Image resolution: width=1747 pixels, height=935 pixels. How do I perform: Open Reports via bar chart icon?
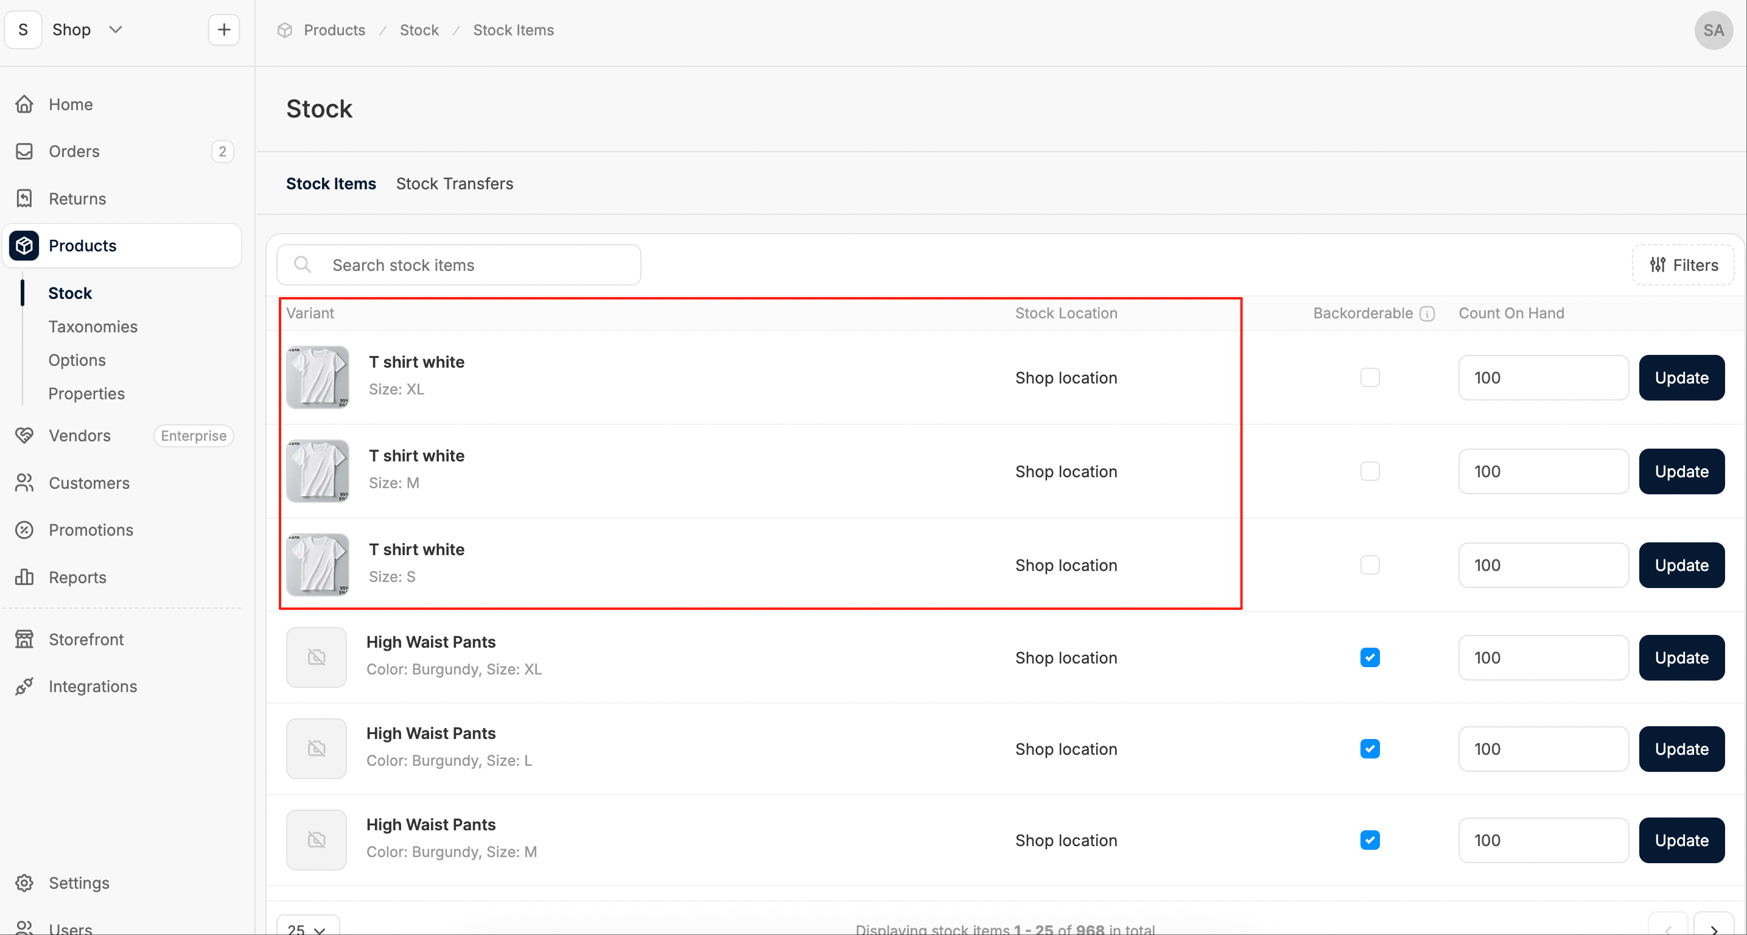pyautogui.click(x=24, y=577)
